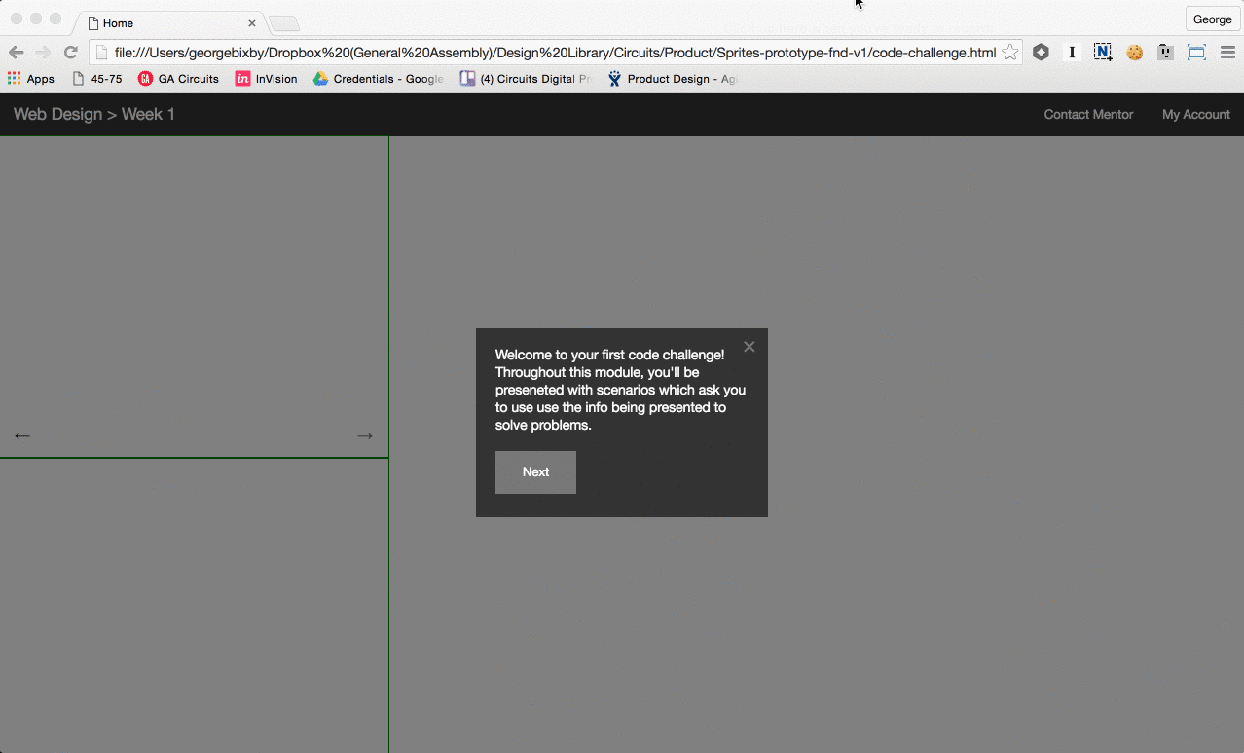The height and width of the screenshot is (753, 1244).
Task: Click the welcome message text in the dialog
Action: click(x=621, y=390)
